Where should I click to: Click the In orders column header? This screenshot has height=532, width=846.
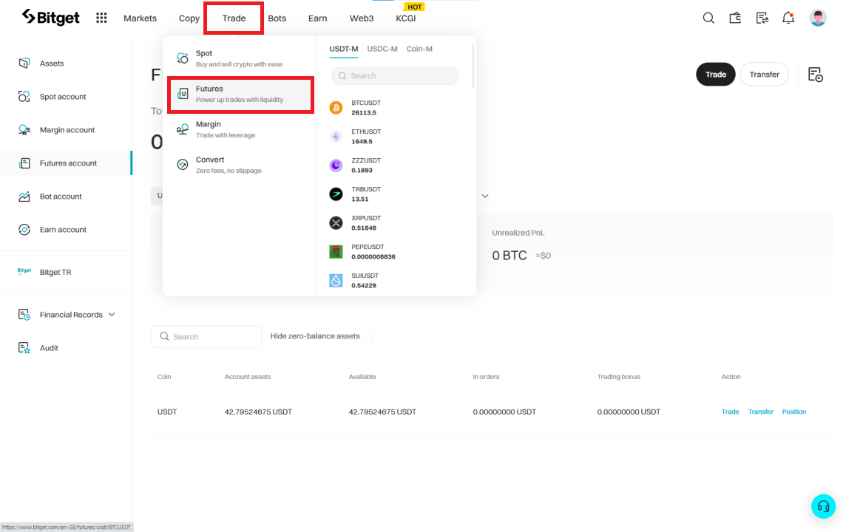[x=486, y=377]
